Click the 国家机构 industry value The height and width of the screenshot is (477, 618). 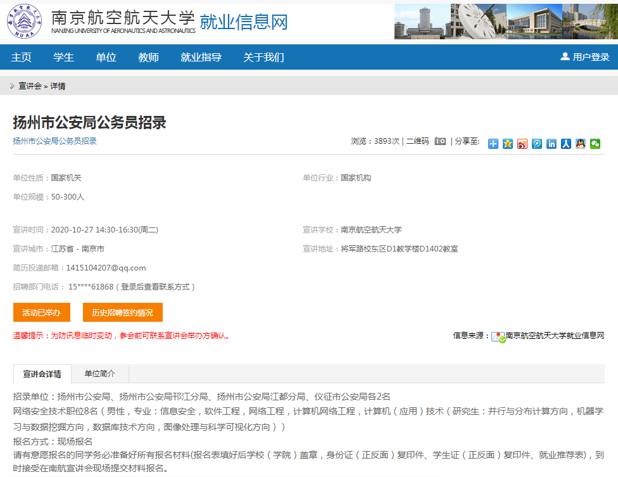pos(356,178)
